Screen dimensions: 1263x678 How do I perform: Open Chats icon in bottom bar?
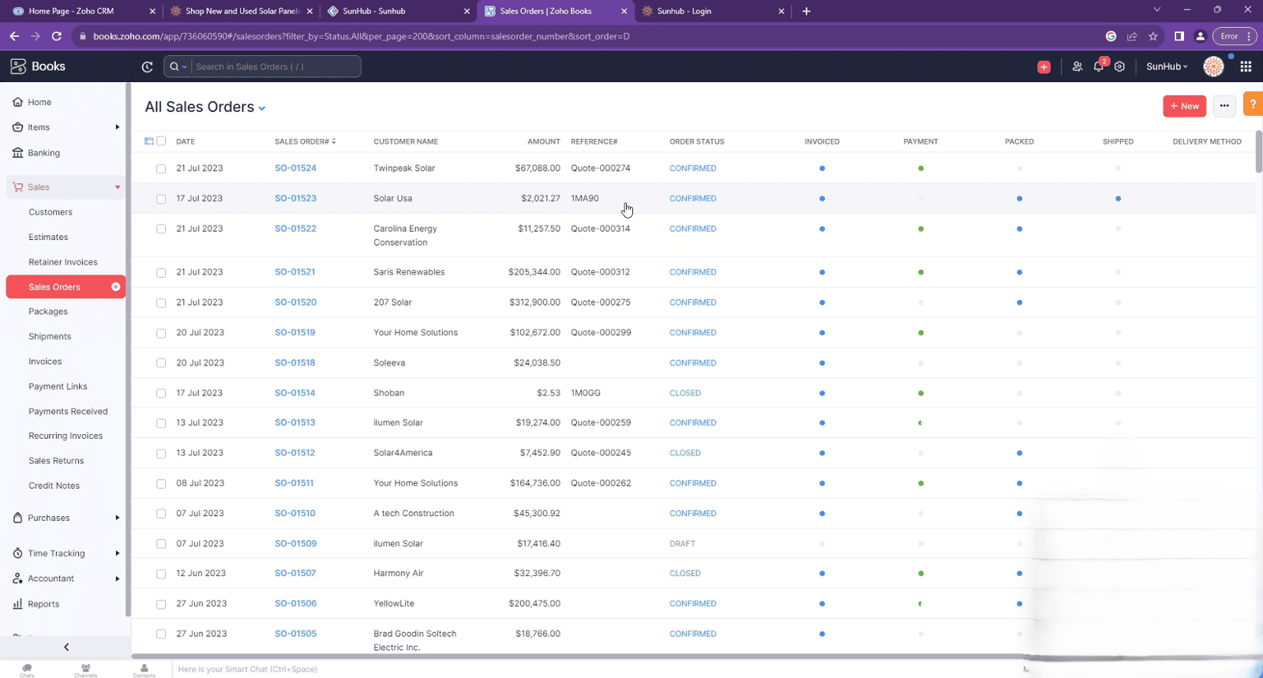(x=27, y=670)
